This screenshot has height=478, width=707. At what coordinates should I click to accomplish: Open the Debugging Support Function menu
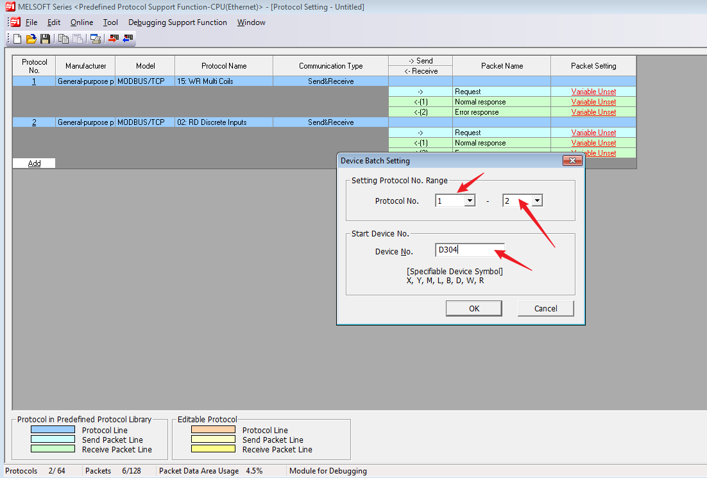177,22
